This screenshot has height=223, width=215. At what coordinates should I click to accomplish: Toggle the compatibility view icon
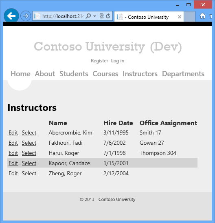pos(101,16)
